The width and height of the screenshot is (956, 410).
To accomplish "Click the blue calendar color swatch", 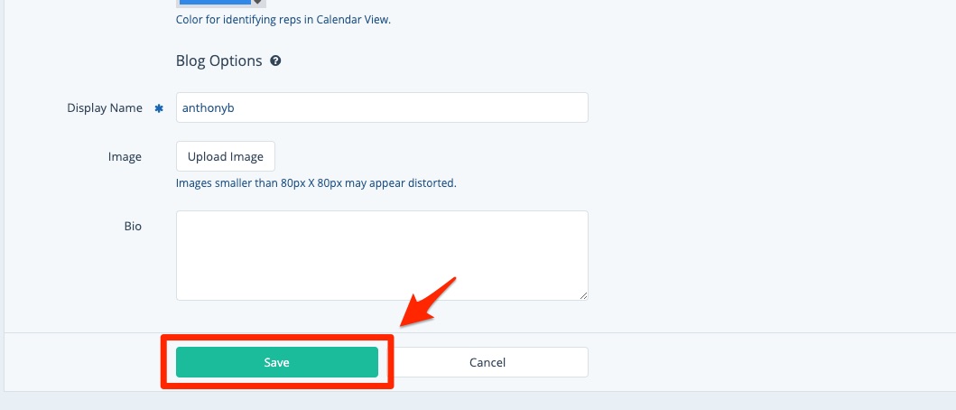I will point(215,3).
